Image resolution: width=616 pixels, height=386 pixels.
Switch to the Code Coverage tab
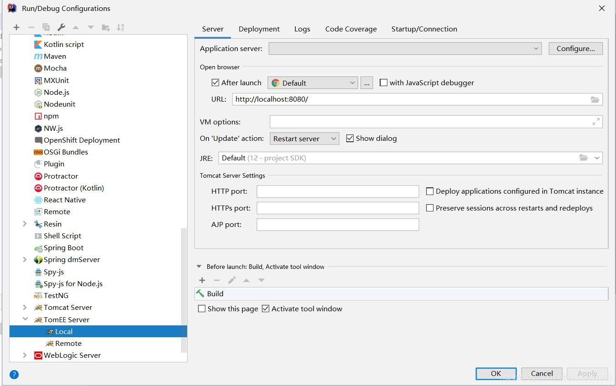pyautogui.click(x=351, y=29)
